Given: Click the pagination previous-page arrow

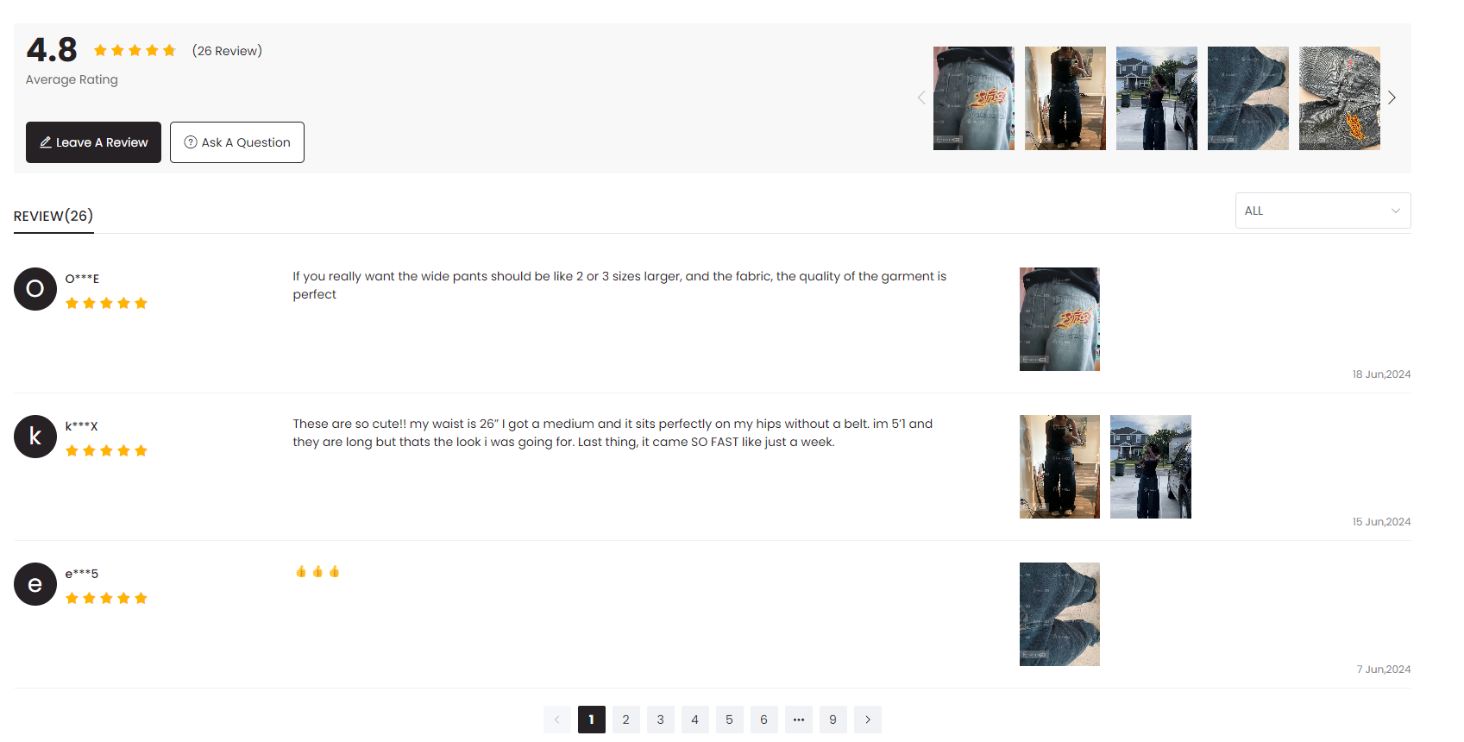Looking at the screenshot, I should pos(557,720).
